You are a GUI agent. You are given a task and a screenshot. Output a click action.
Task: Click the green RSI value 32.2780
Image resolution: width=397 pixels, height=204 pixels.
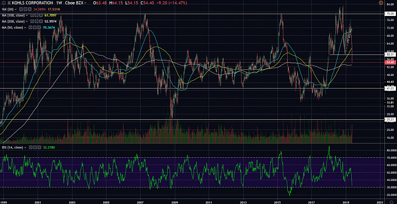pos(49,147)
